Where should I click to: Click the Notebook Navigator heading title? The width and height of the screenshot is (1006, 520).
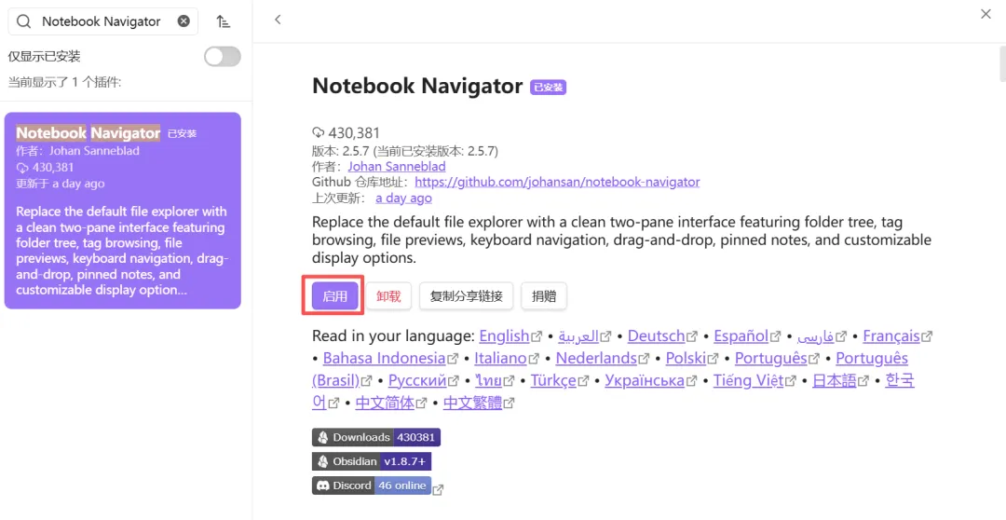click(417, 86)
